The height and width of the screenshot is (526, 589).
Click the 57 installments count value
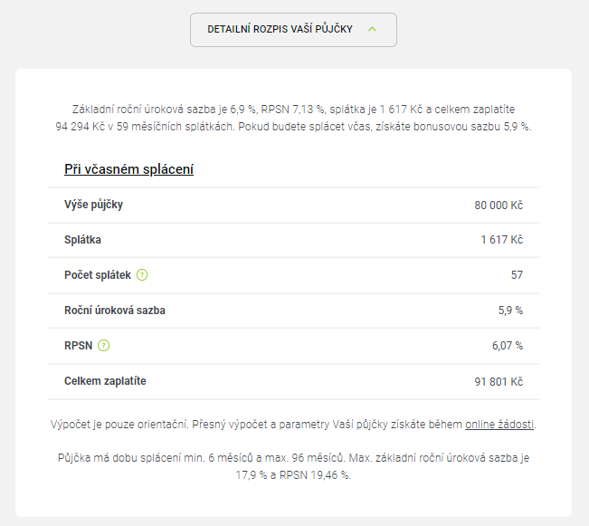tap(517, 275)
